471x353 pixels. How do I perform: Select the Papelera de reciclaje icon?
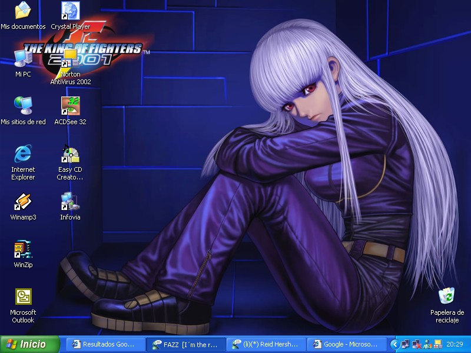click(x=447, y=296)
